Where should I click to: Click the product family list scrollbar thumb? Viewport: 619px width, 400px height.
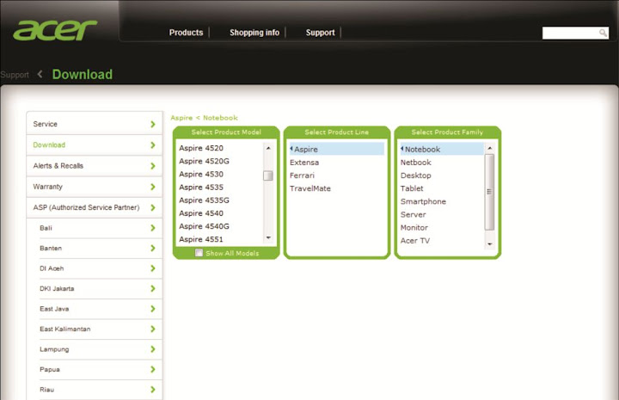[x=489, y=192]
